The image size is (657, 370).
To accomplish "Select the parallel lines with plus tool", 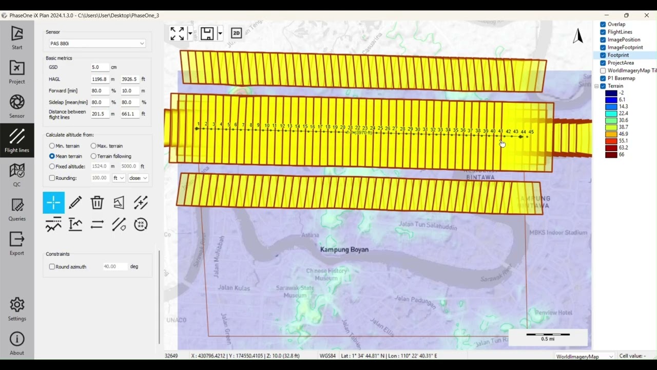I will pos(141,202).
